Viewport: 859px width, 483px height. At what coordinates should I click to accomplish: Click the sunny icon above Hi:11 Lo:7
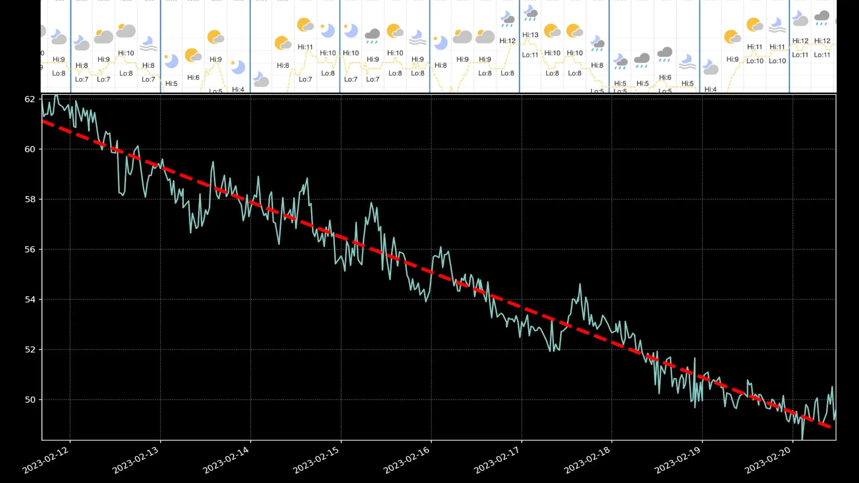305,25
